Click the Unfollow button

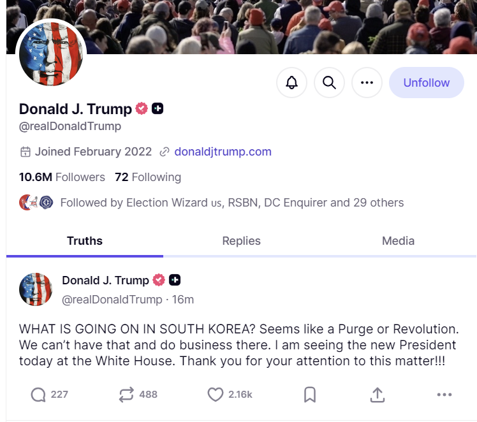(x=427, y=82)
